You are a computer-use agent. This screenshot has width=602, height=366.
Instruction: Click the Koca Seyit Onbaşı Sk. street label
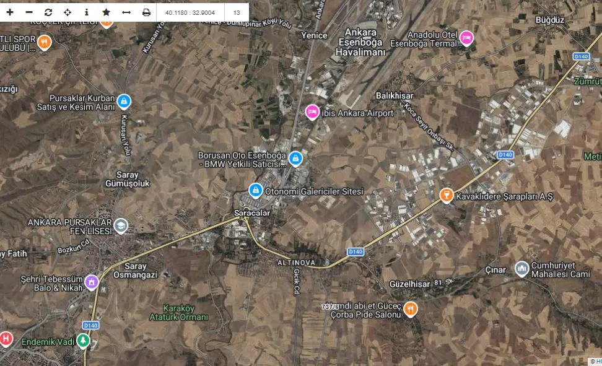[429, 127]
